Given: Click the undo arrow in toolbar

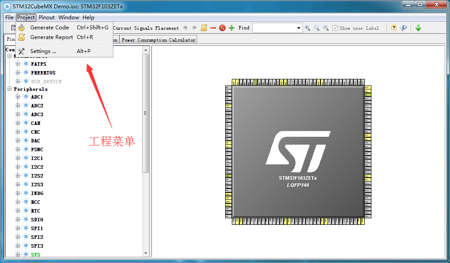Looking at the screenshot, I should 185,28.
